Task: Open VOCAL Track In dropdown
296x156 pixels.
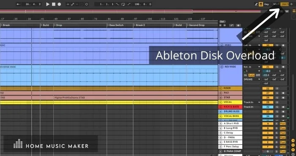Action: (252, 102)
